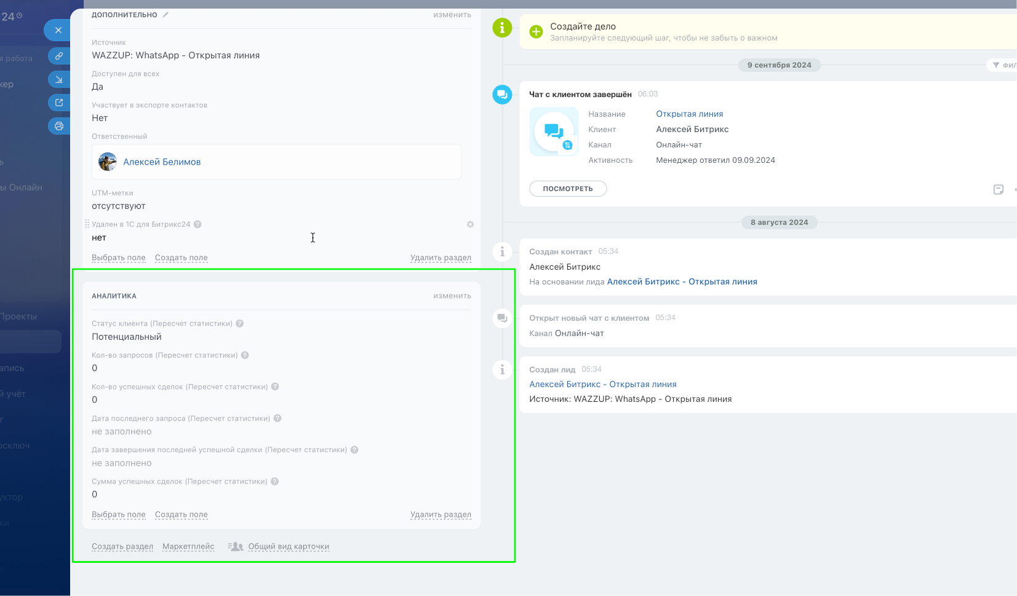The height and width of the screenshot is (596, 1017).
Task: Click the 9 сентября 2024 date label
Action: 780,65
